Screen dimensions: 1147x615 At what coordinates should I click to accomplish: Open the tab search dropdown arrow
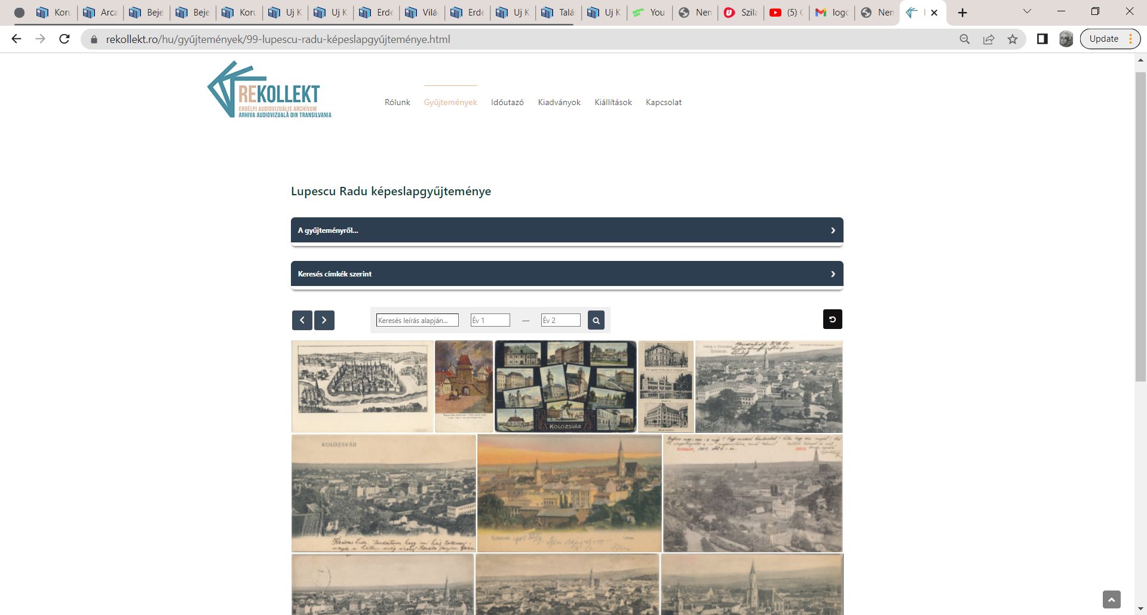[x=1028, y=11]
